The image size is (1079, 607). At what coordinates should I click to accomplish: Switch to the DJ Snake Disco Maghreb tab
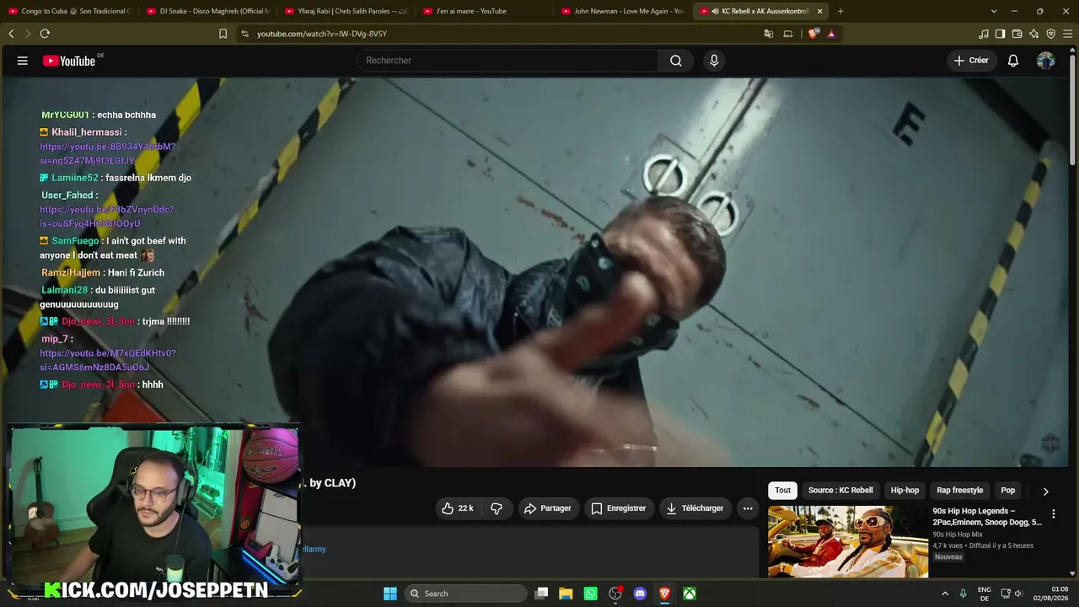coord(207,11)
